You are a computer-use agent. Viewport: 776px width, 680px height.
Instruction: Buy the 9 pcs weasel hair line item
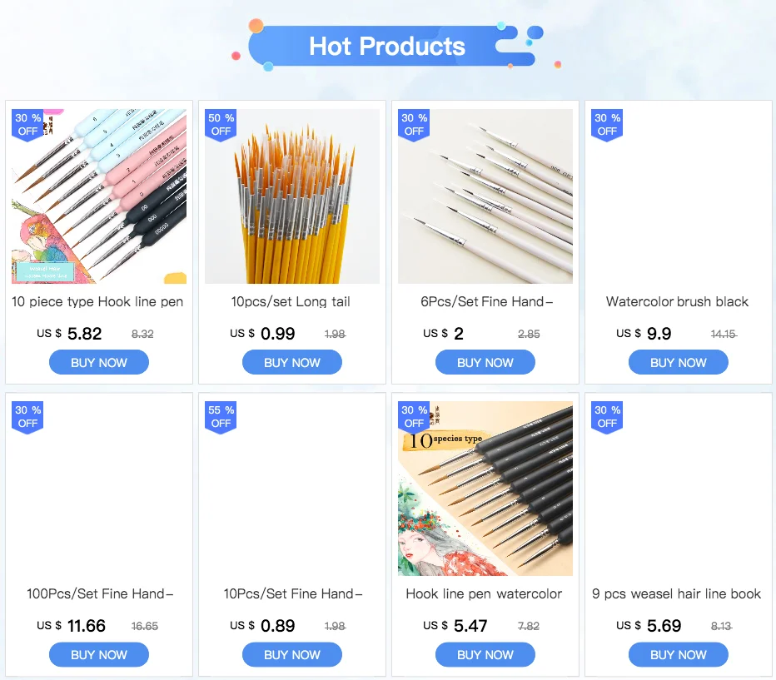point(679,655)
